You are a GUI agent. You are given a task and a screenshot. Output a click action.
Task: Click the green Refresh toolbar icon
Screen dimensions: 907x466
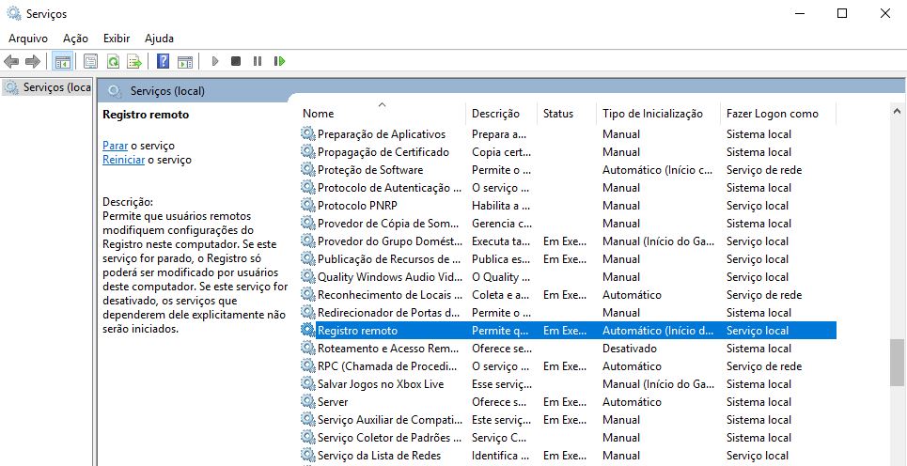[x=113, y=62]
